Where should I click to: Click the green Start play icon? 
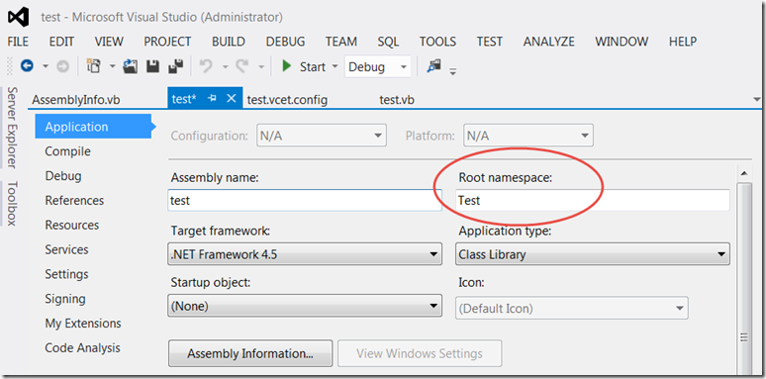[287, 66]
